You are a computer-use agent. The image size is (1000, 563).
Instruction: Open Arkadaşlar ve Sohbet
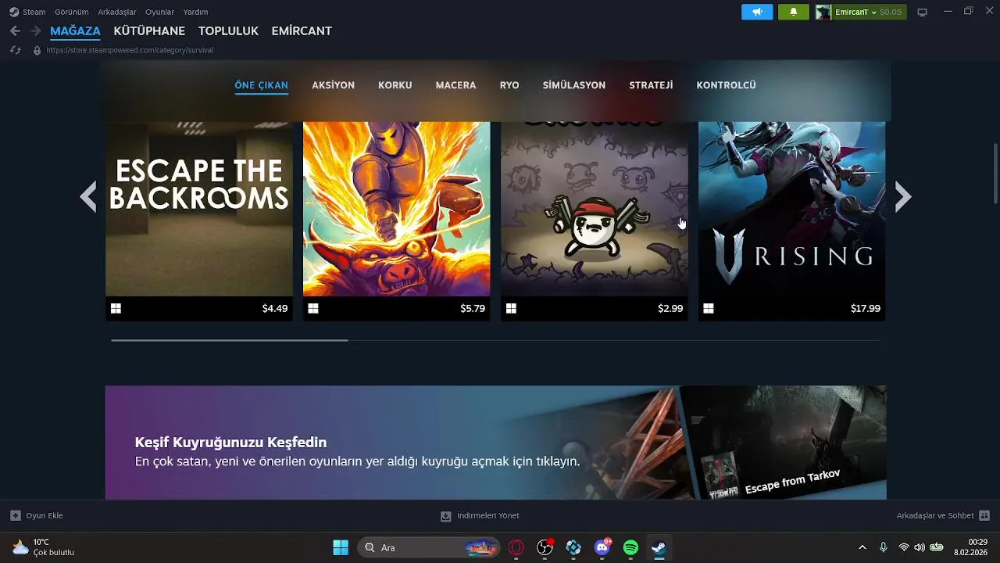[x=935, y=516]
